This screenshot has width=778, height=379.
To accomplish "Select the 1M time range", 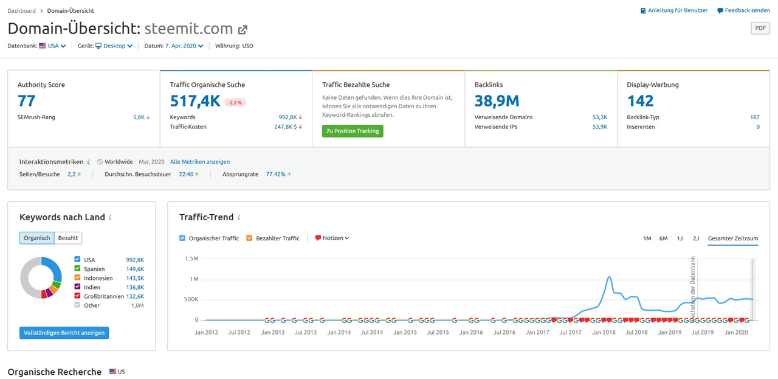I will tap(647, 238).
